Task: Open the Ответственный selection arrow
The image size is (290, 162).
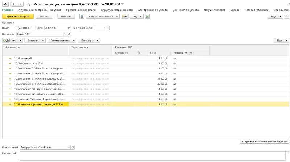Action: coord(69,148)
